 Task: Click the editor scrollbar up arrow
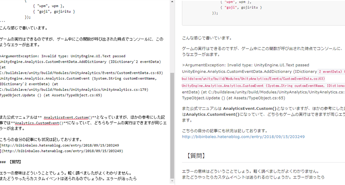(x=172, y=2)
